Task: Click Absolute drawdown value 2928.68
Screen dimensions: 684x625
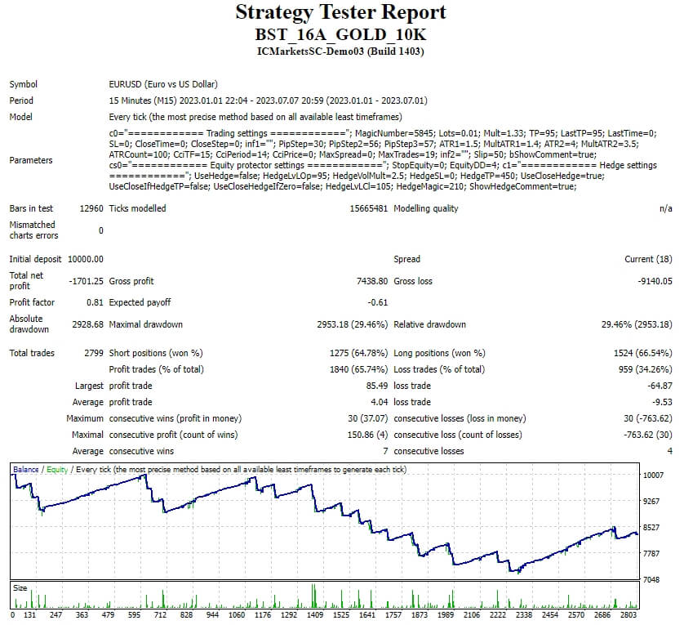Action: pos(87,324)
